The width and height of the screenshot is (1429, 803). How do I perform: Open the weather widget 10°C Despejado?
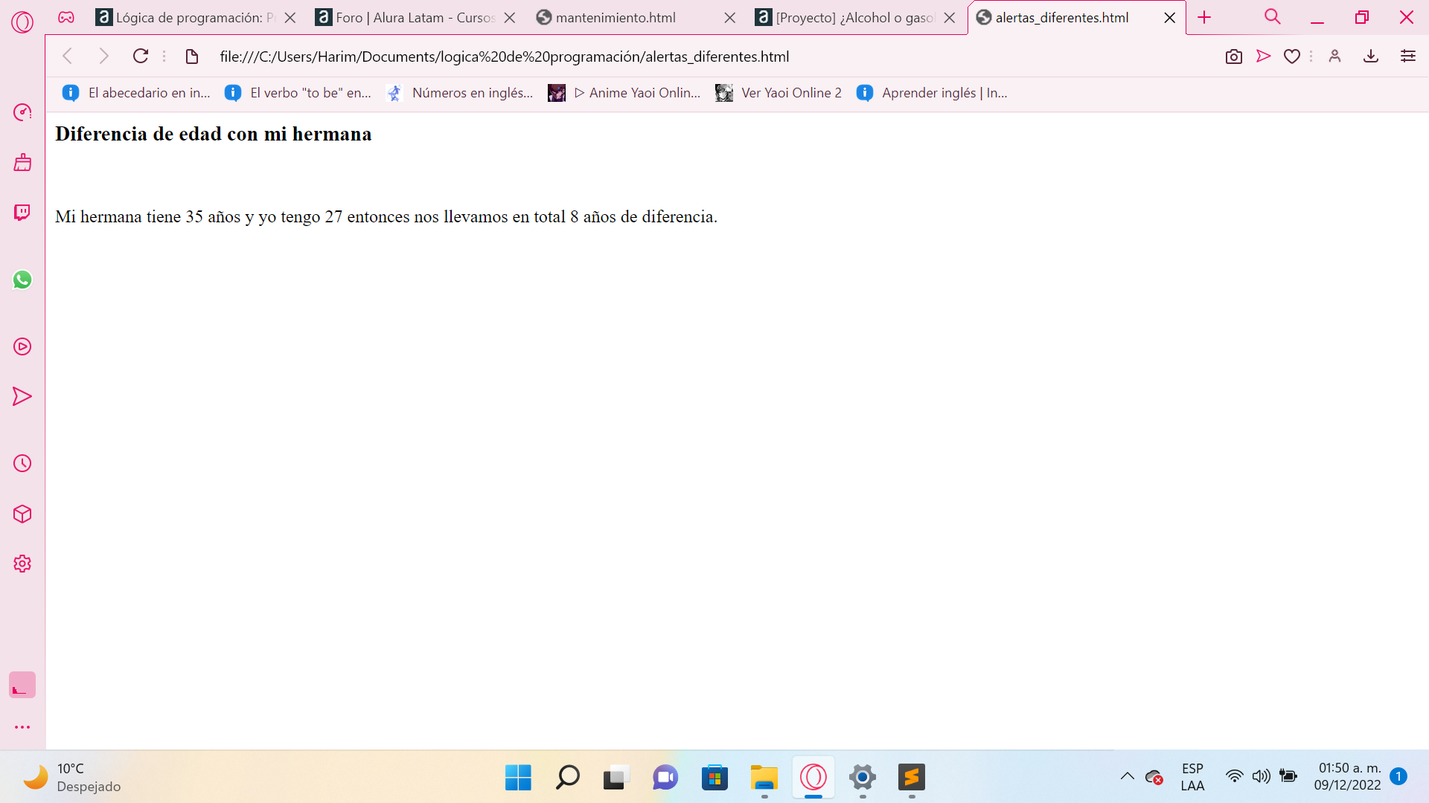pyautogui.click(x=72, y=778)
